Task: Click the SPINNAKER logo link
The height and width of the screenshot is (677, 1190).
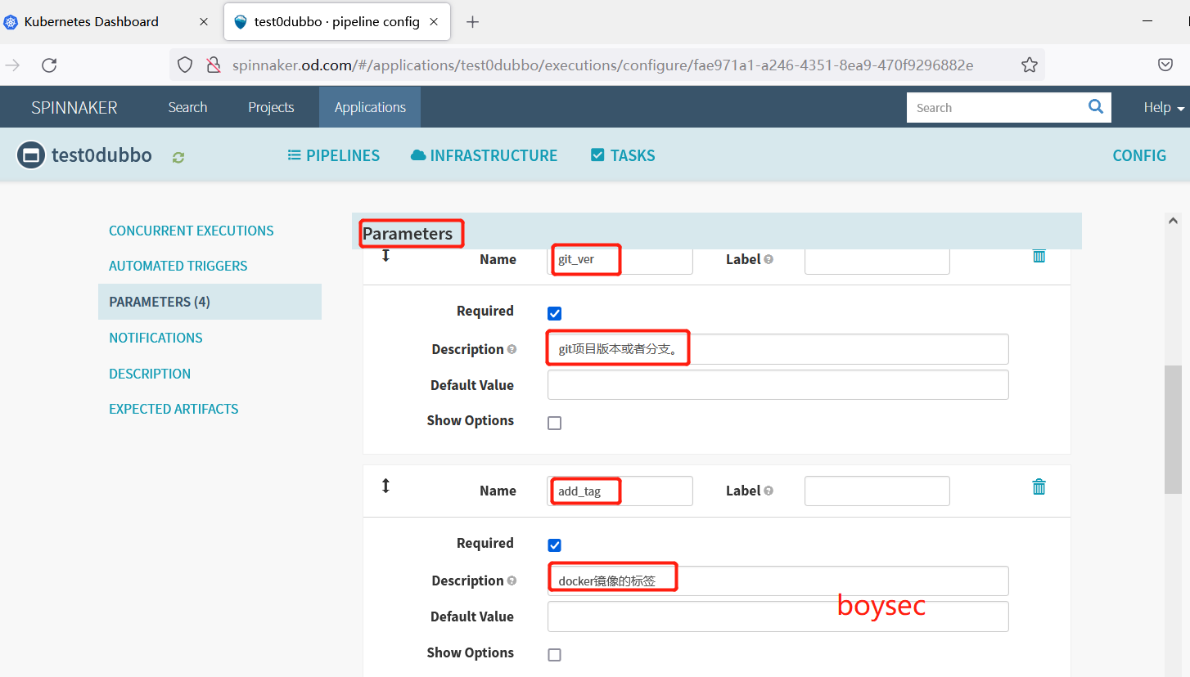Action: (x=74, y=107)
